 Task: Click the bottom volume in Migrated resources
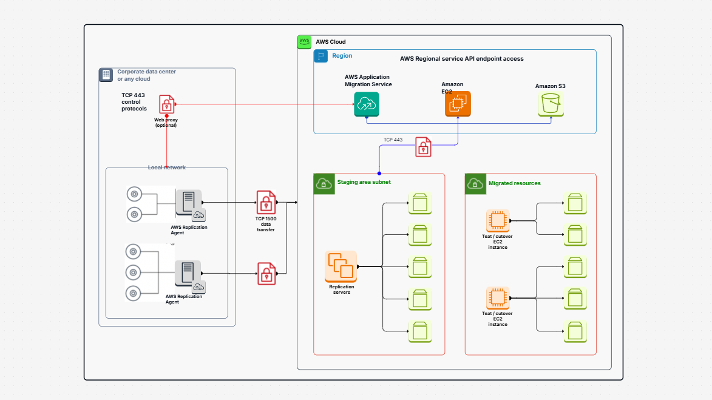click(x=575, y=331)
